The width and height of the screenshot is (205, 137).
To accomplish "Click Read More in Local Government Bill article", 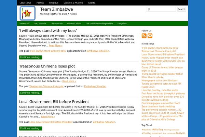I will [x=48, y=117].
